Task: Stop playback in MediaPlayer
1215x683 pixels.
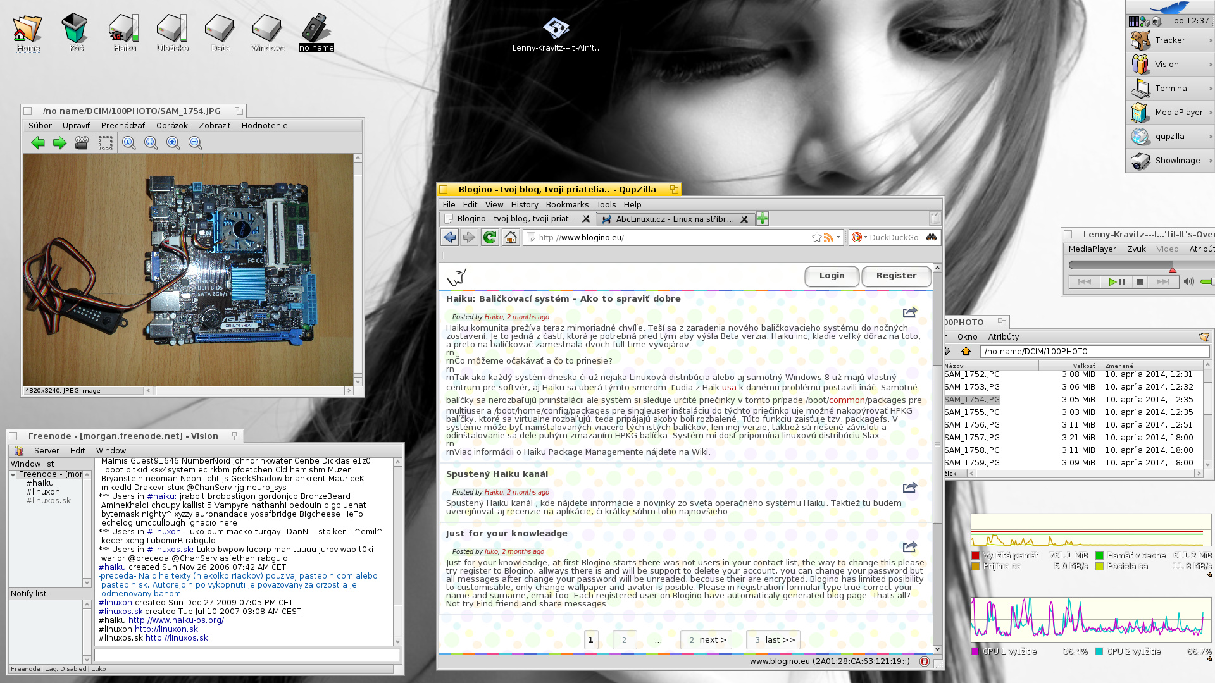Action: (x=1140, y=282)
